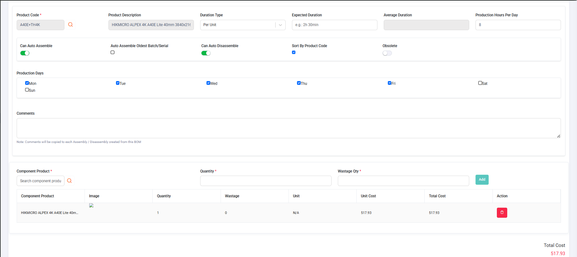Screen dimensions: 577x257
Task: Uncheck Fri production day
Action: 389,83
